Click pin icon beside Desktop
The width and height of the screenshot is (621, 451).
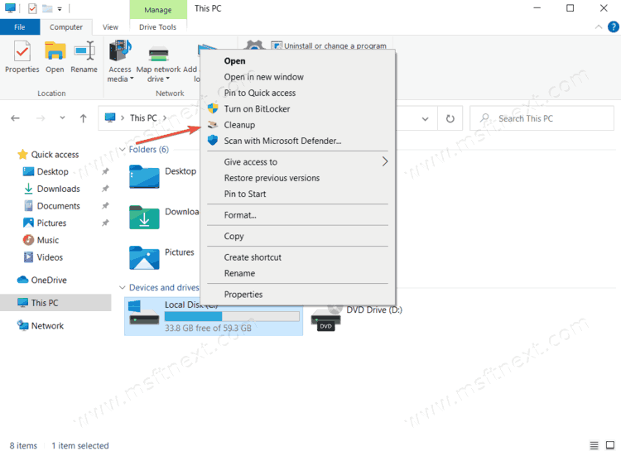coord(105,171)
